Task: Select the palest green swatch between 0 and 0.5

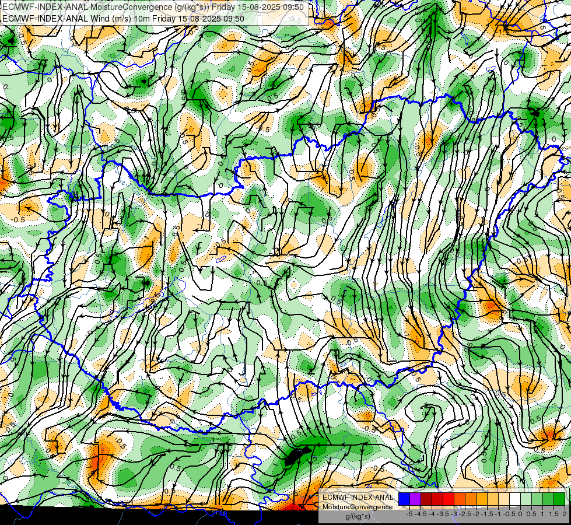Action: point(526,499)
